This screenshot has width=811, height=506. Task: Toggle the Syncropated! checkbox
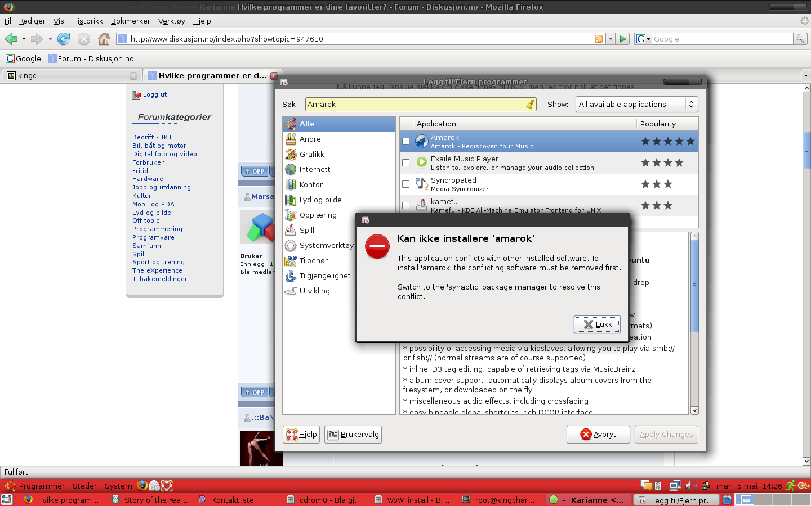(405, 184)
